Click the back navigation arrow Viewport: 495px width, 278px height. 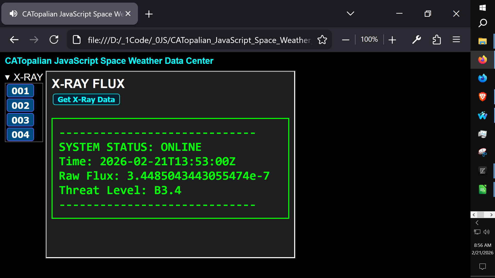[14, 39]
